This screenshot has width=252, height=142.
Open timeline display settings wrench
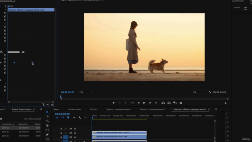click(80, 118)
